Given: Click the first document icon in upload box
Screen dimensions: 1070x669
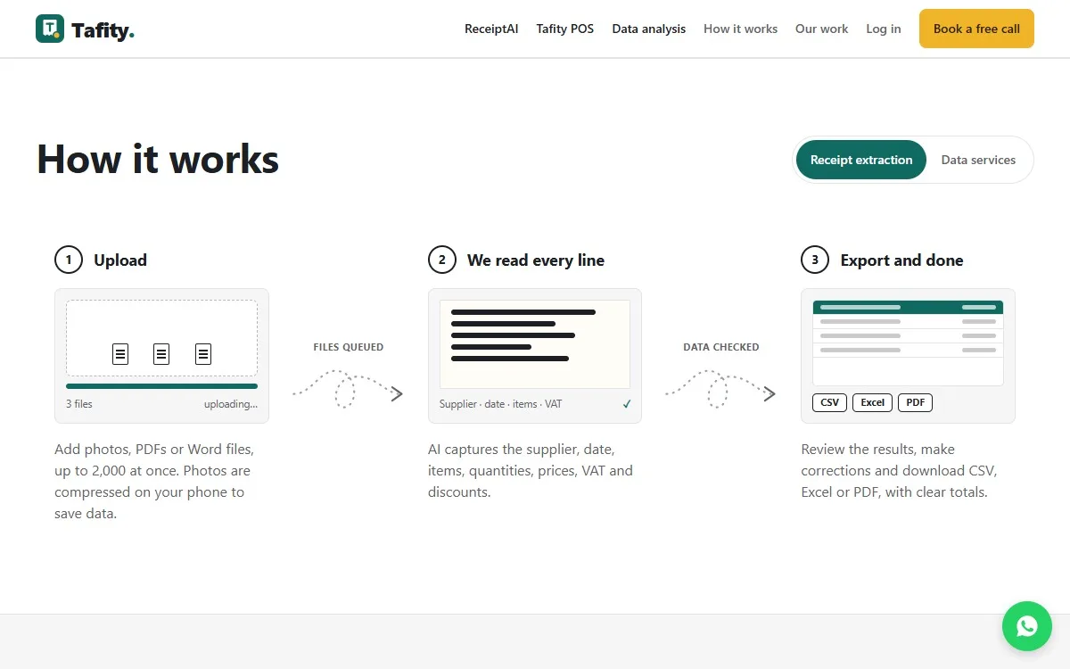Looking at the screenshot, I should point(120,354).
